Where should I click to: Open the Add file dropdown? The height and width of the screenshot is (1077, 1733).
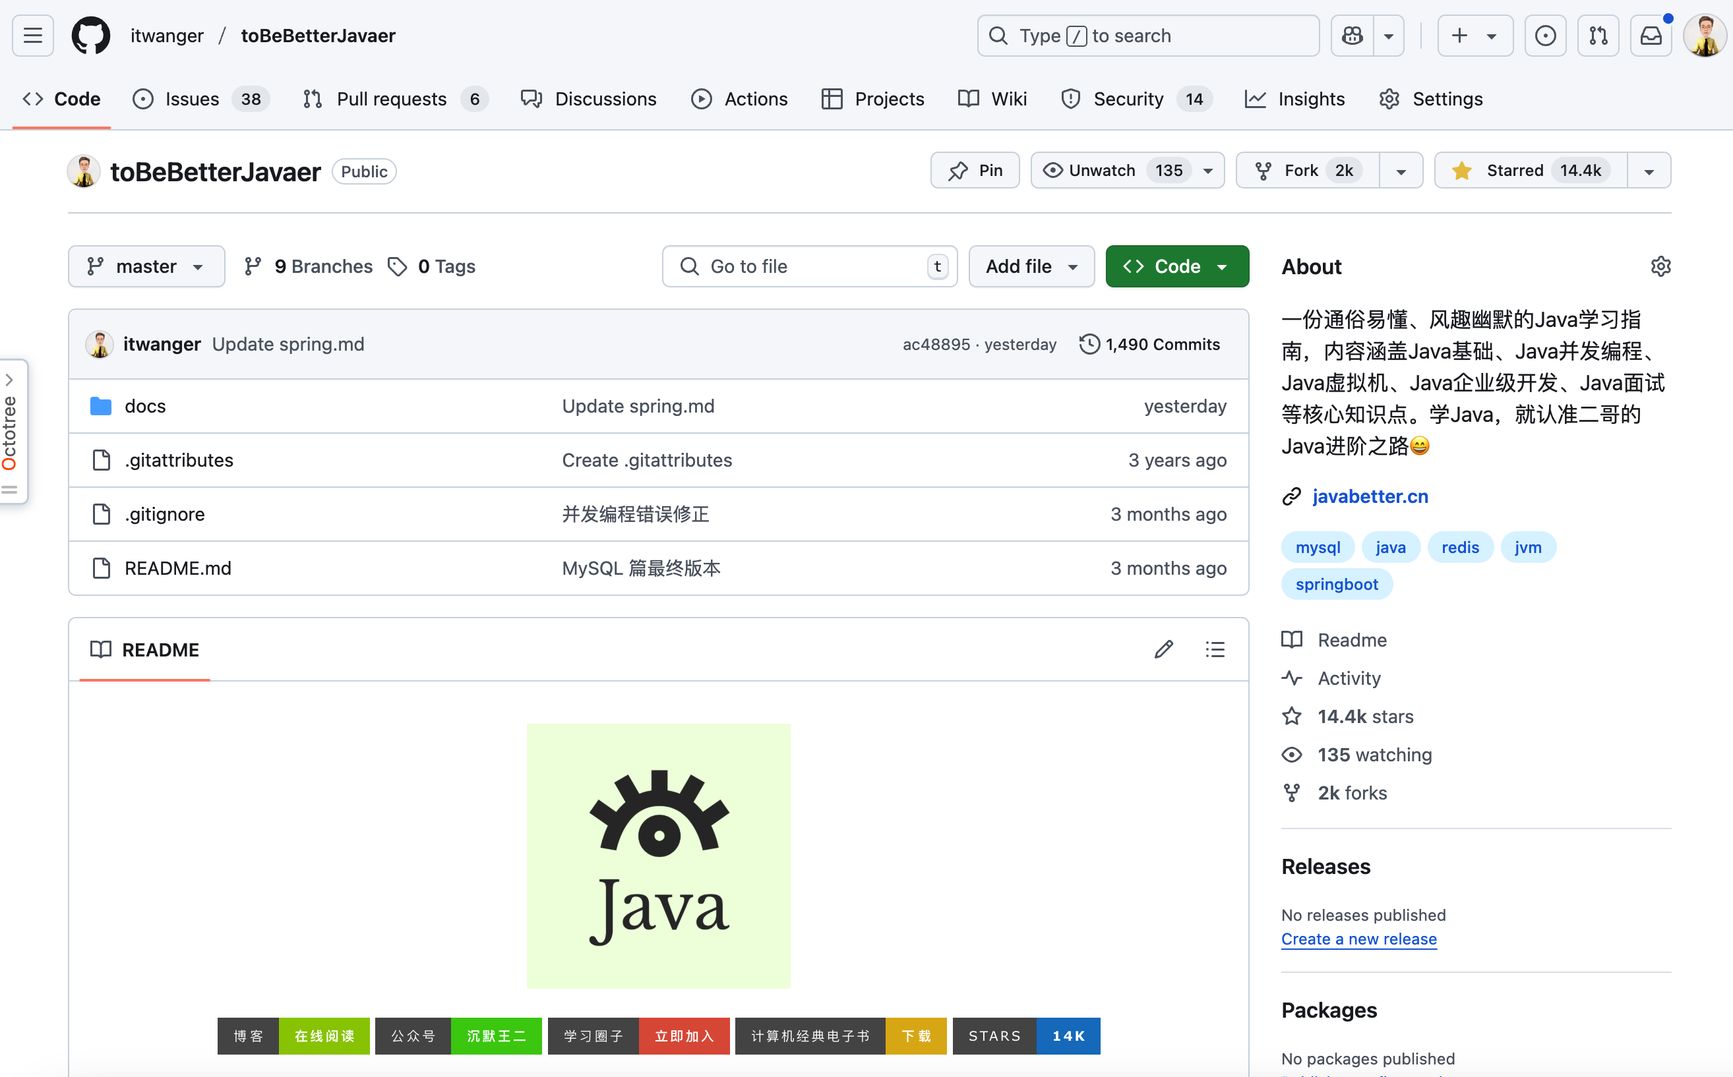point(1031,266)
